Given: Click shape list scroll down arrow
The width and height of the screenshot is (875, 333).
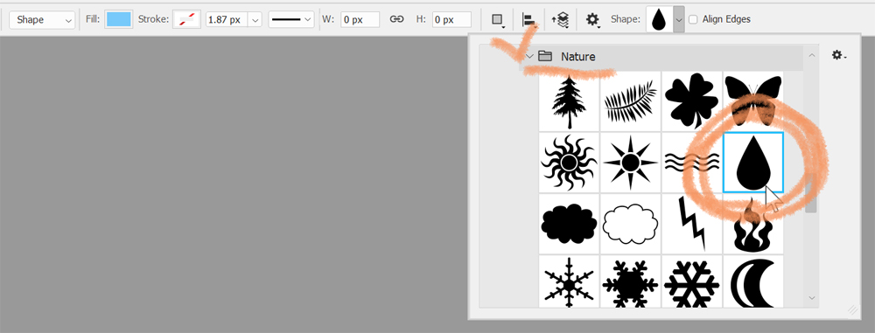Looking at the screenshot, I should (x=811, y=298).
